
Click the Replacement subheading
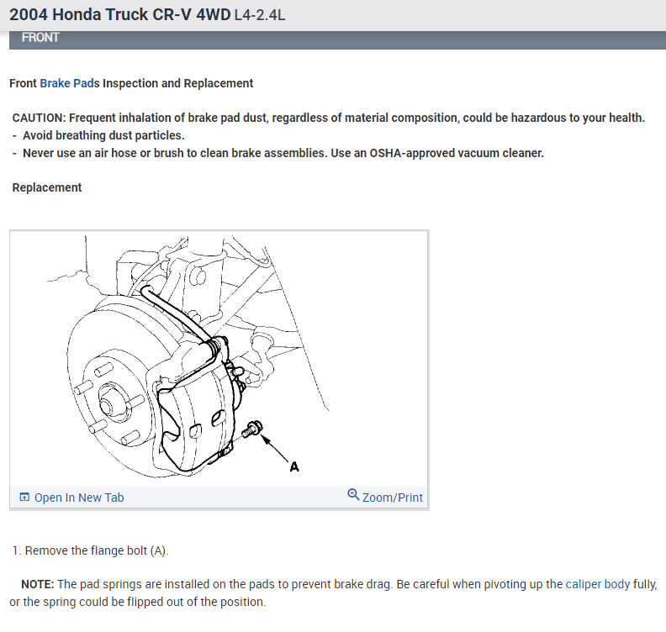coord(47,187)
